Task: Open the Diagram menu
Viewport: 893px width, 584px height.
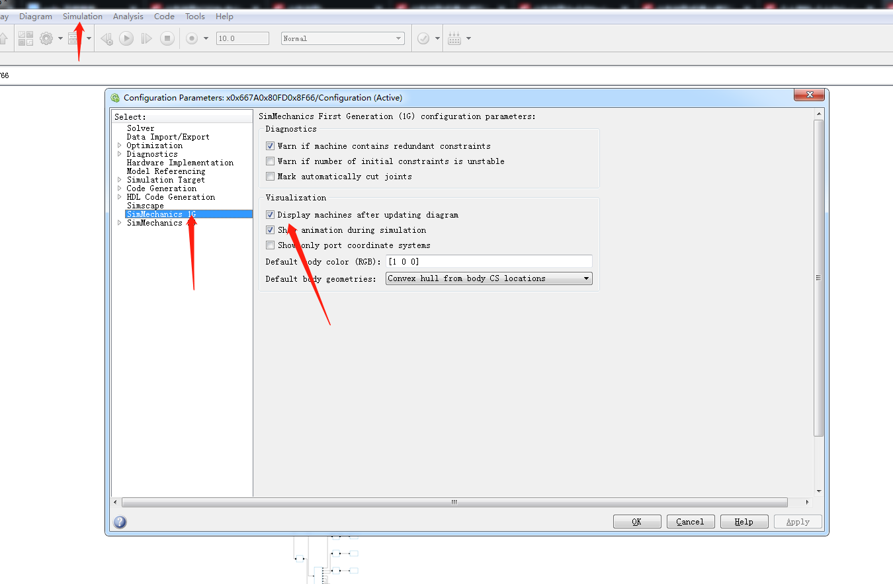Action: (x=36, y=17)
